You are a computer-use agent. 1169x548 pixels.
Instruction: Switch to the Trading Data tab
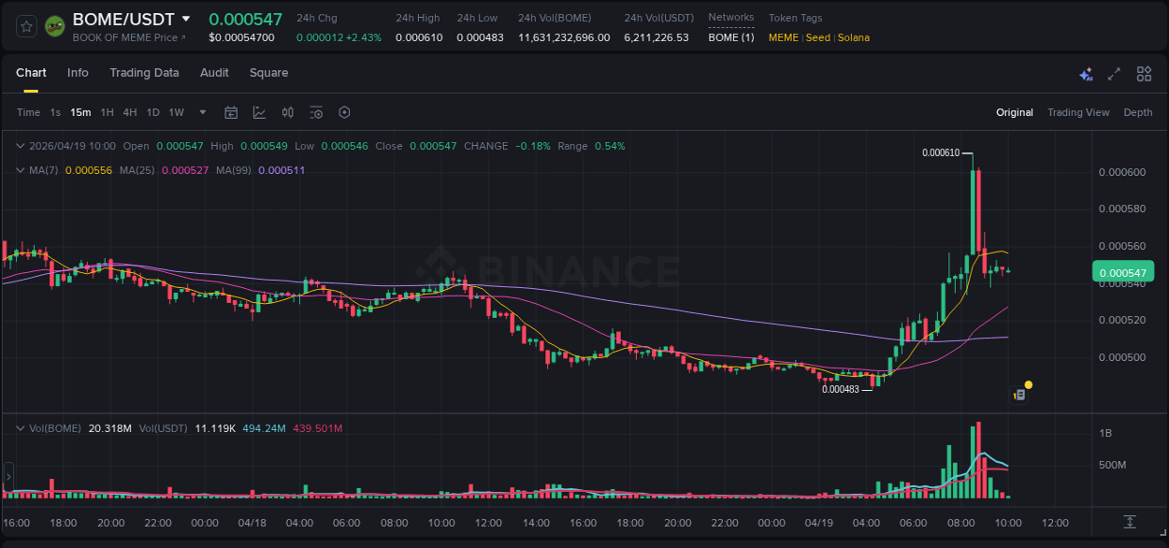(x=144, y=73)
